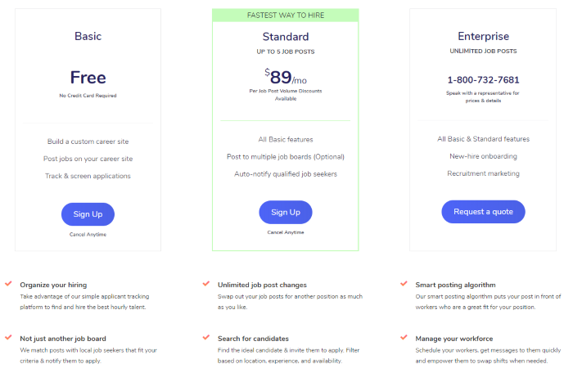Viewport: 573px width, 373px height.
Task: Click Post to multiple job boards feature
Action: pos(285,156)
